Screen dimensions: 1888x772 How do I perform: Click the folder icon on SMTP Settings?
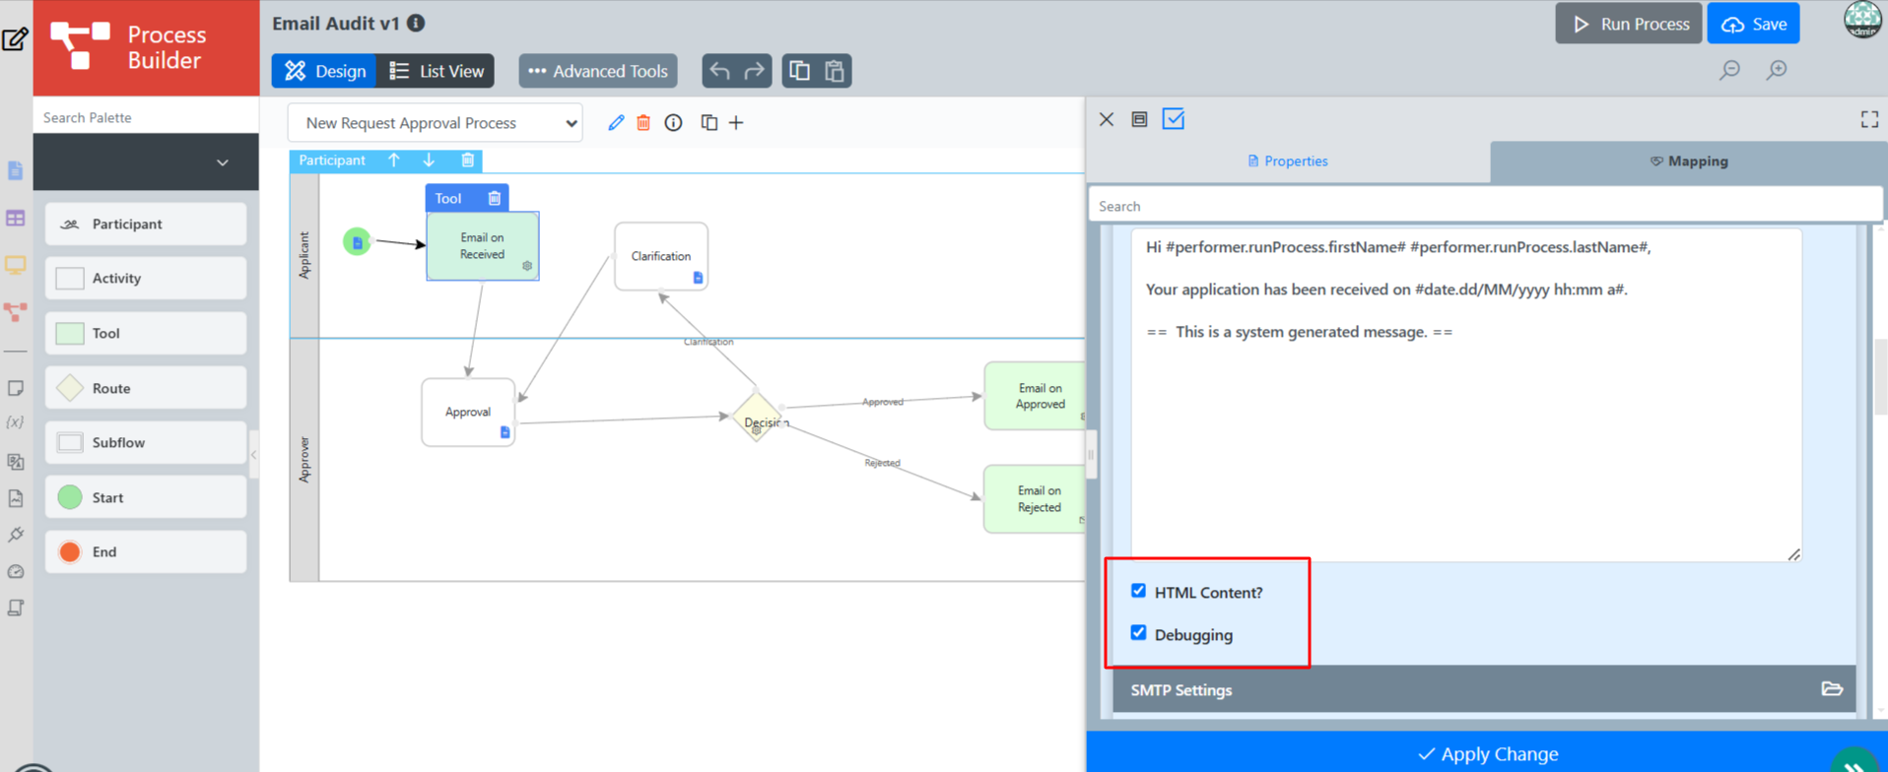1832,689
